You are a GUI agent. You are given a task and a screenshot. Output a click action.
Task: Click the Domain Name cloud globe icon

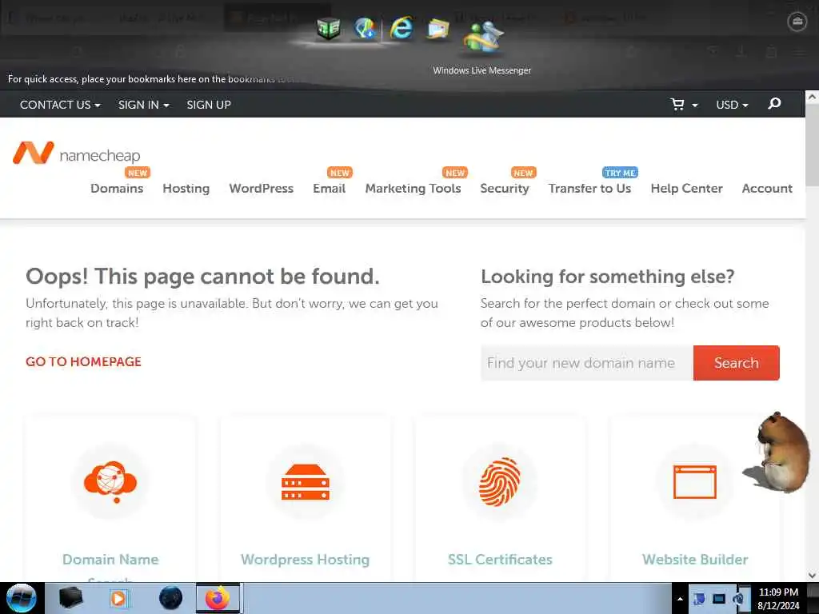pyautogui.click(x=110, y=482)
